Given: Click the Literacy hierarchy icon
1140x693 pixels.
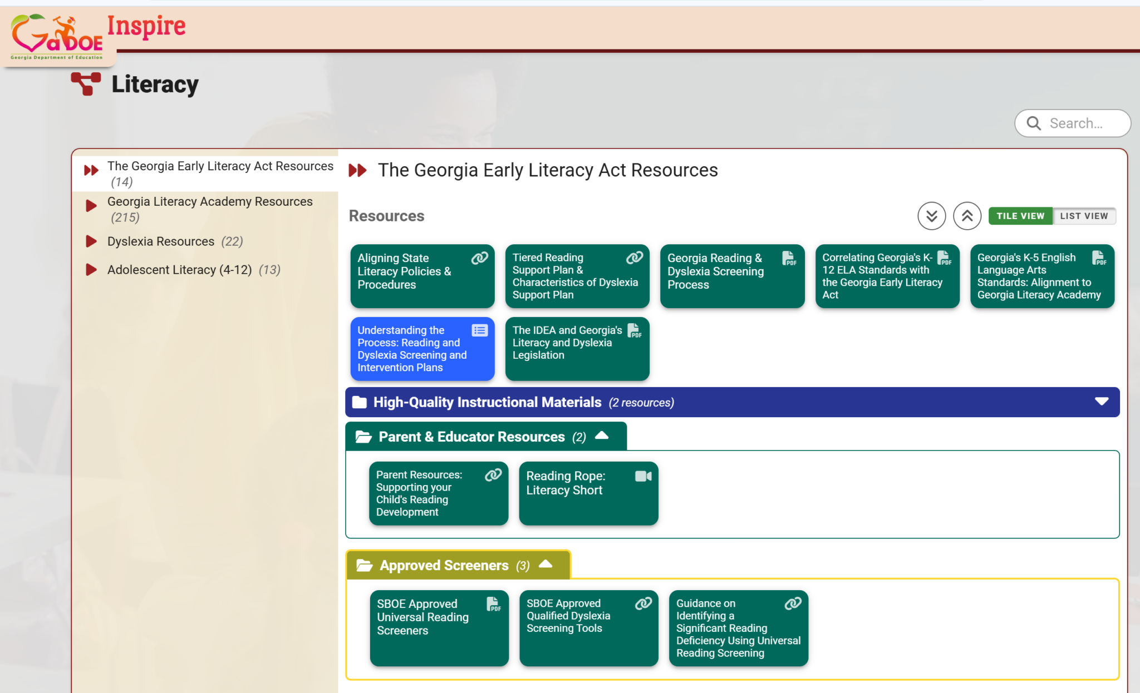Looking at the screenshot, I should (x=86, y=84).
